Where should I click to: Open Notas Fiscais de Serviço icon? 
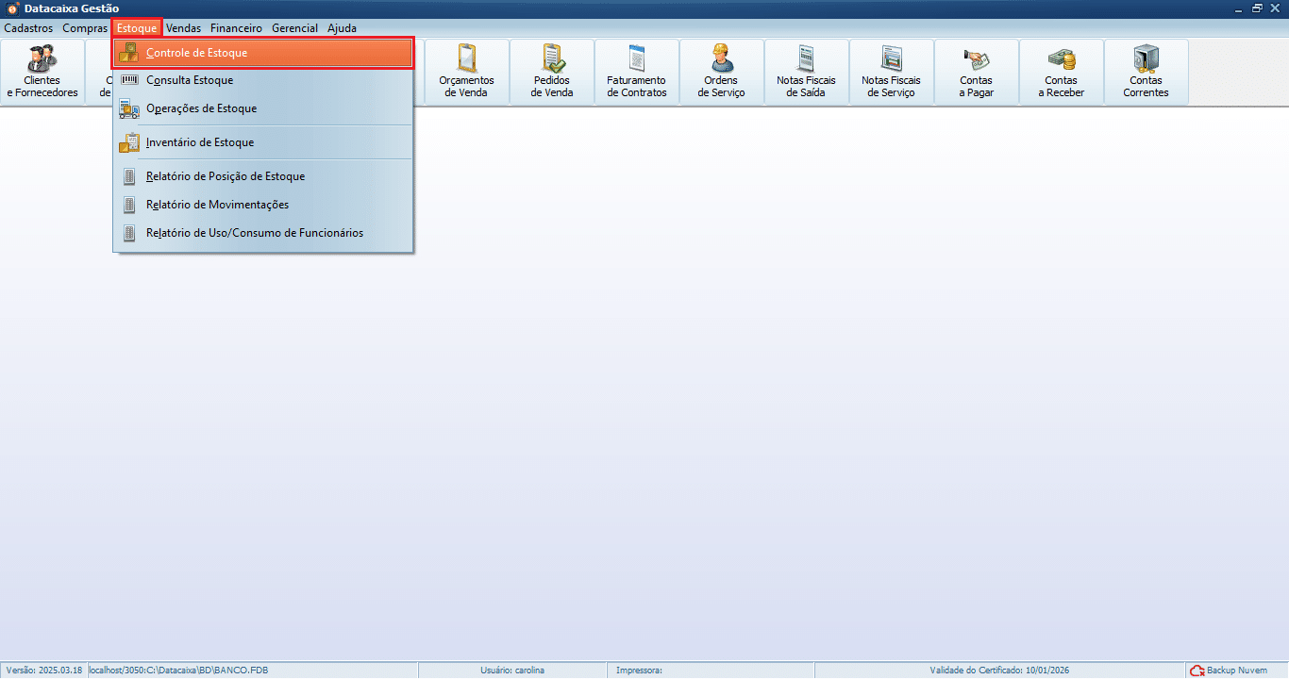click(x=891, y=72)
